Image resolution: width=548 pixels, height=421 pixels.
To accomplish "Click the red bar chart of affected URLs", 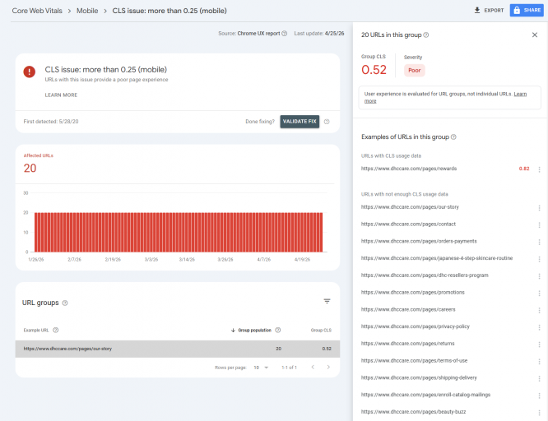I will coord(179,232).
